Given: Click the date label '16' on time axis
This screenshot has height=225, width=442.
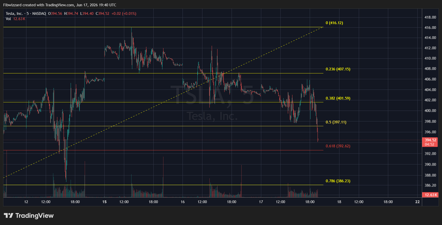Looking at the screenshot, I should [183, 202].
